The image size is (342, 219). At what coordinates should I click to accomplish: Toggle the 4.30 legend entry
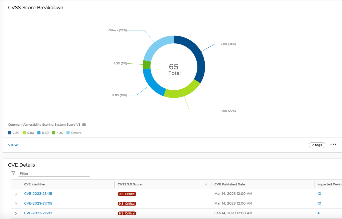57,133
